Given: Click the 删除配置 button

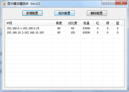Looking at the screenshot, I should (x=97, y=13).
